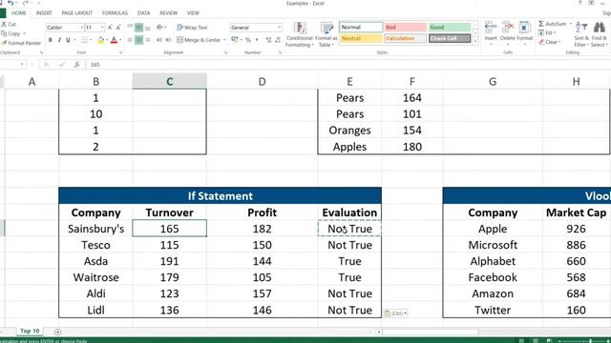This screenshot has height=343, width=611.
Task: Expand the cell Styles gallery
Action: tap(475, 41)
